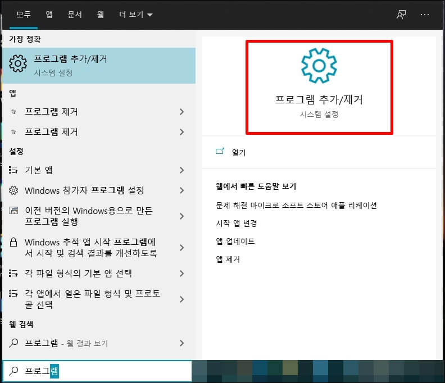Click the list icon beside 기본 앱
Screen dimensions: 445x383
[13, 170]
